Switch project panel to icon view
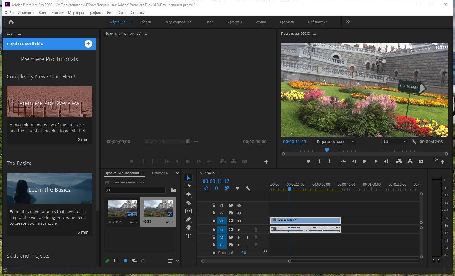455x276 pixels. click(125, 261)
